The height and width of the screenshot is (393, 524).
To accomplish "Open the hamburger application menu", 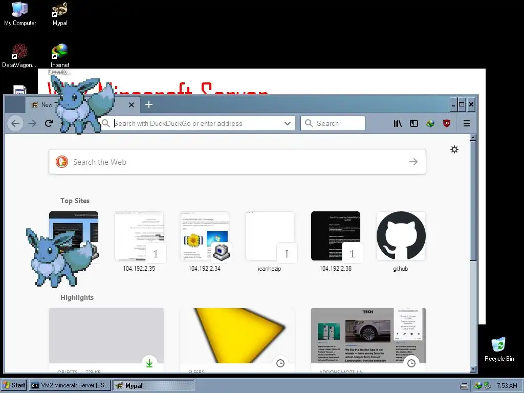I will (467, 123).
